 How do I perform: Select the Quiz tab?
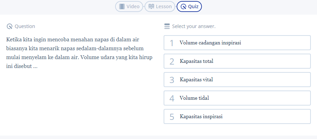189,6
